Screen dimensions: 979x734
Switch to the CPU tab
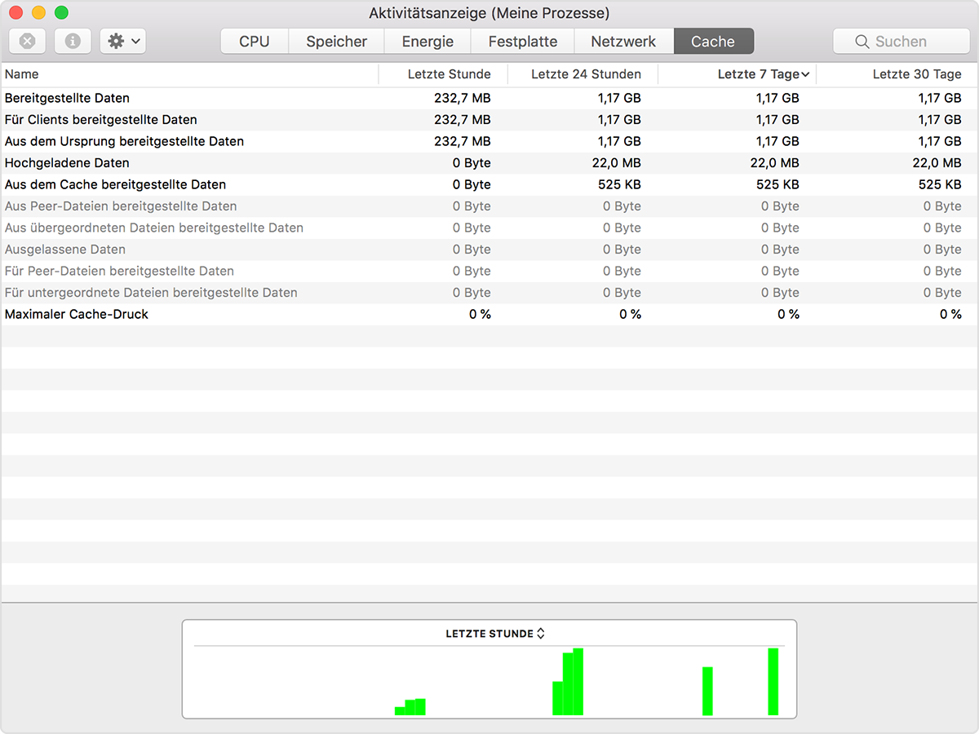pos(254,42)
